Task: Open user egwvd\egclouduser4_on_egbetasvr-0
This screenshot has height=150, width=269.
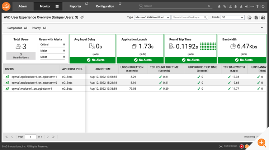Action: (x=34, y=83)
